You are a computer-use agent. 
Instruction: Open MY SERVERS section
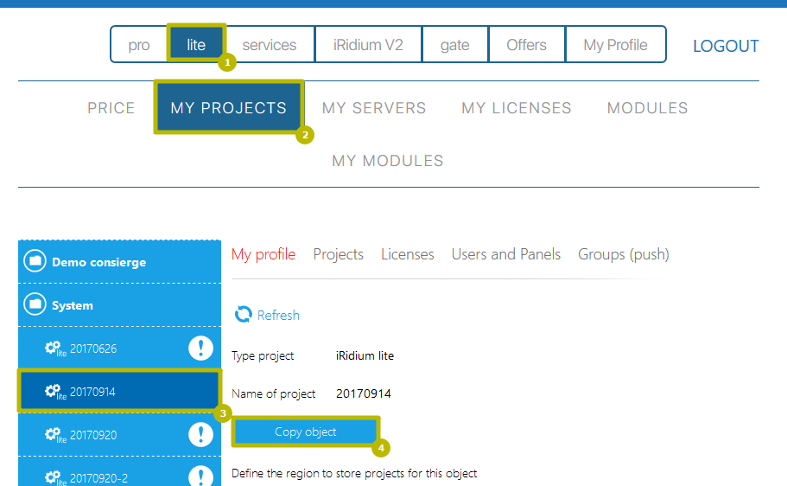click(374, 108)
